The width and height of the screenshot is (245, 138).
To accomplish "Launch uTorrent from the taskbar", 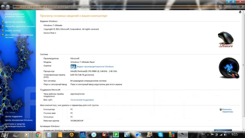I will coord(116,135).
